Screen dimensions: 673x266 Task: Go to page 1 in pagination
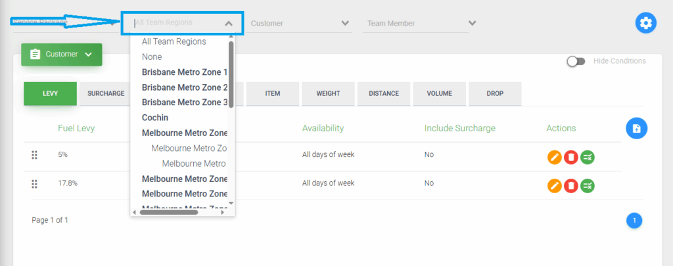pyautogui.click(x=634, y=221)
